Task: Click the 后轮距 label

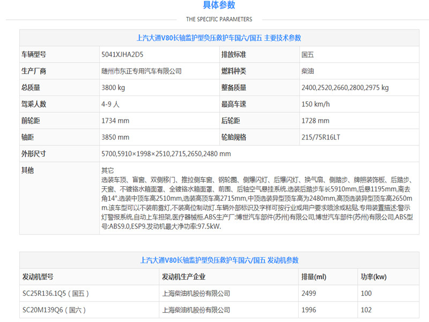Action: pos(231,121)
